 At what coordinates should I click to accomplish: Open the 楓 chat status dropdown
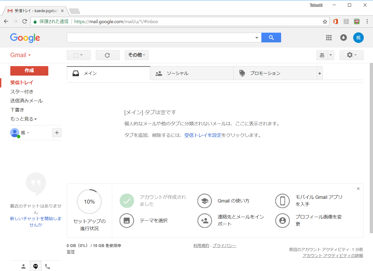tap(28, 133)
